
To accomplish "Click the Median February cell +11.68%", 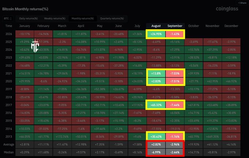I will [x=43, y=152].
